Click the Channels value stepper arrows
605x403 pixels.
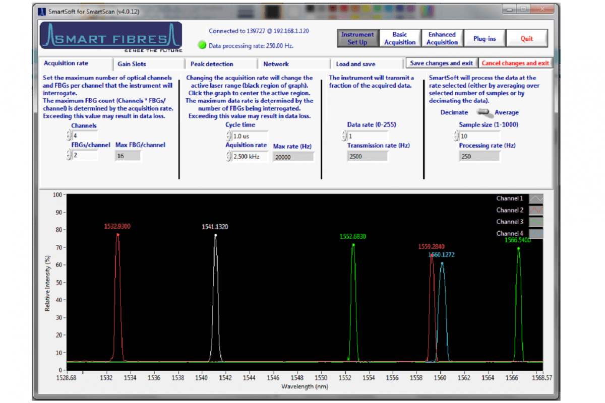coord(69,136)
